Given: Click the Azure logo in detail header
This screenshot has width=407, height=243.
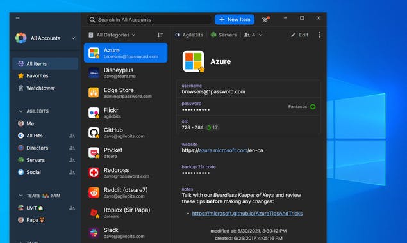Looking at the screenshot, I should (x=194, y=61).
